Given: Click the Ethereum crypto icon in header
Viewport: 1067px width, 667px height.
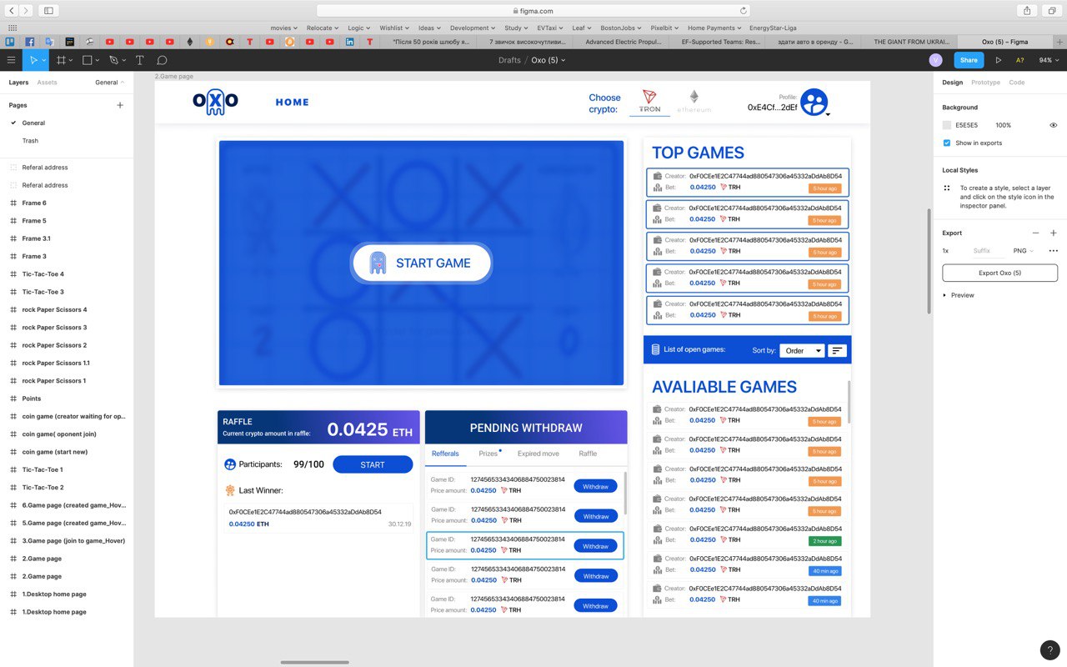Looking at the screenshot, I should [694, 102].
